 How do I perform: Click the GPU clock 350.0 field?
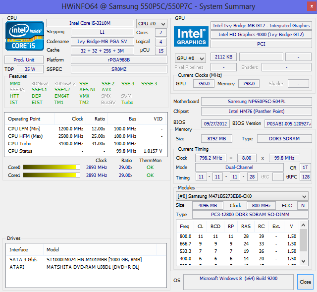[x=204, y=84]
